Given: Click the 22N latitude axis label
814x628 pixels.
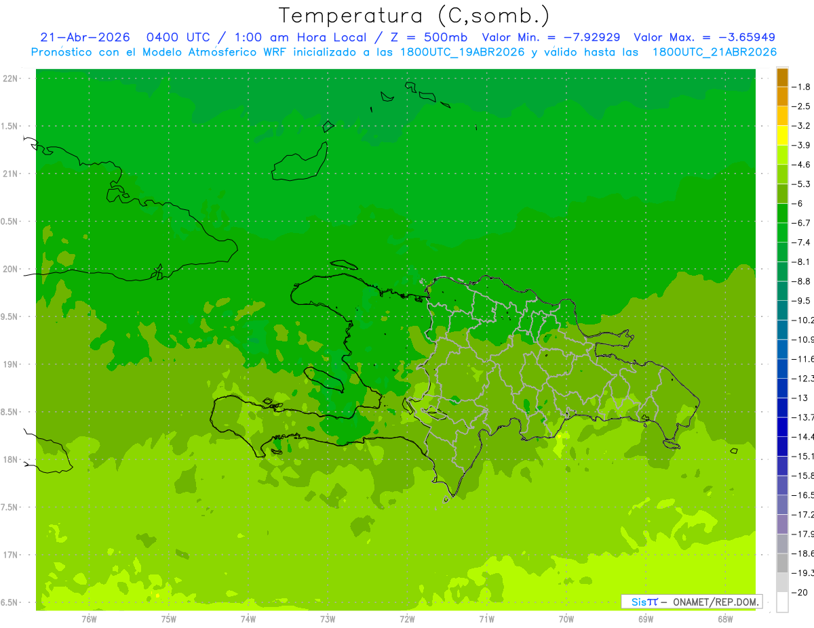Looking at the screenshot, I should (x=12, y=79).
